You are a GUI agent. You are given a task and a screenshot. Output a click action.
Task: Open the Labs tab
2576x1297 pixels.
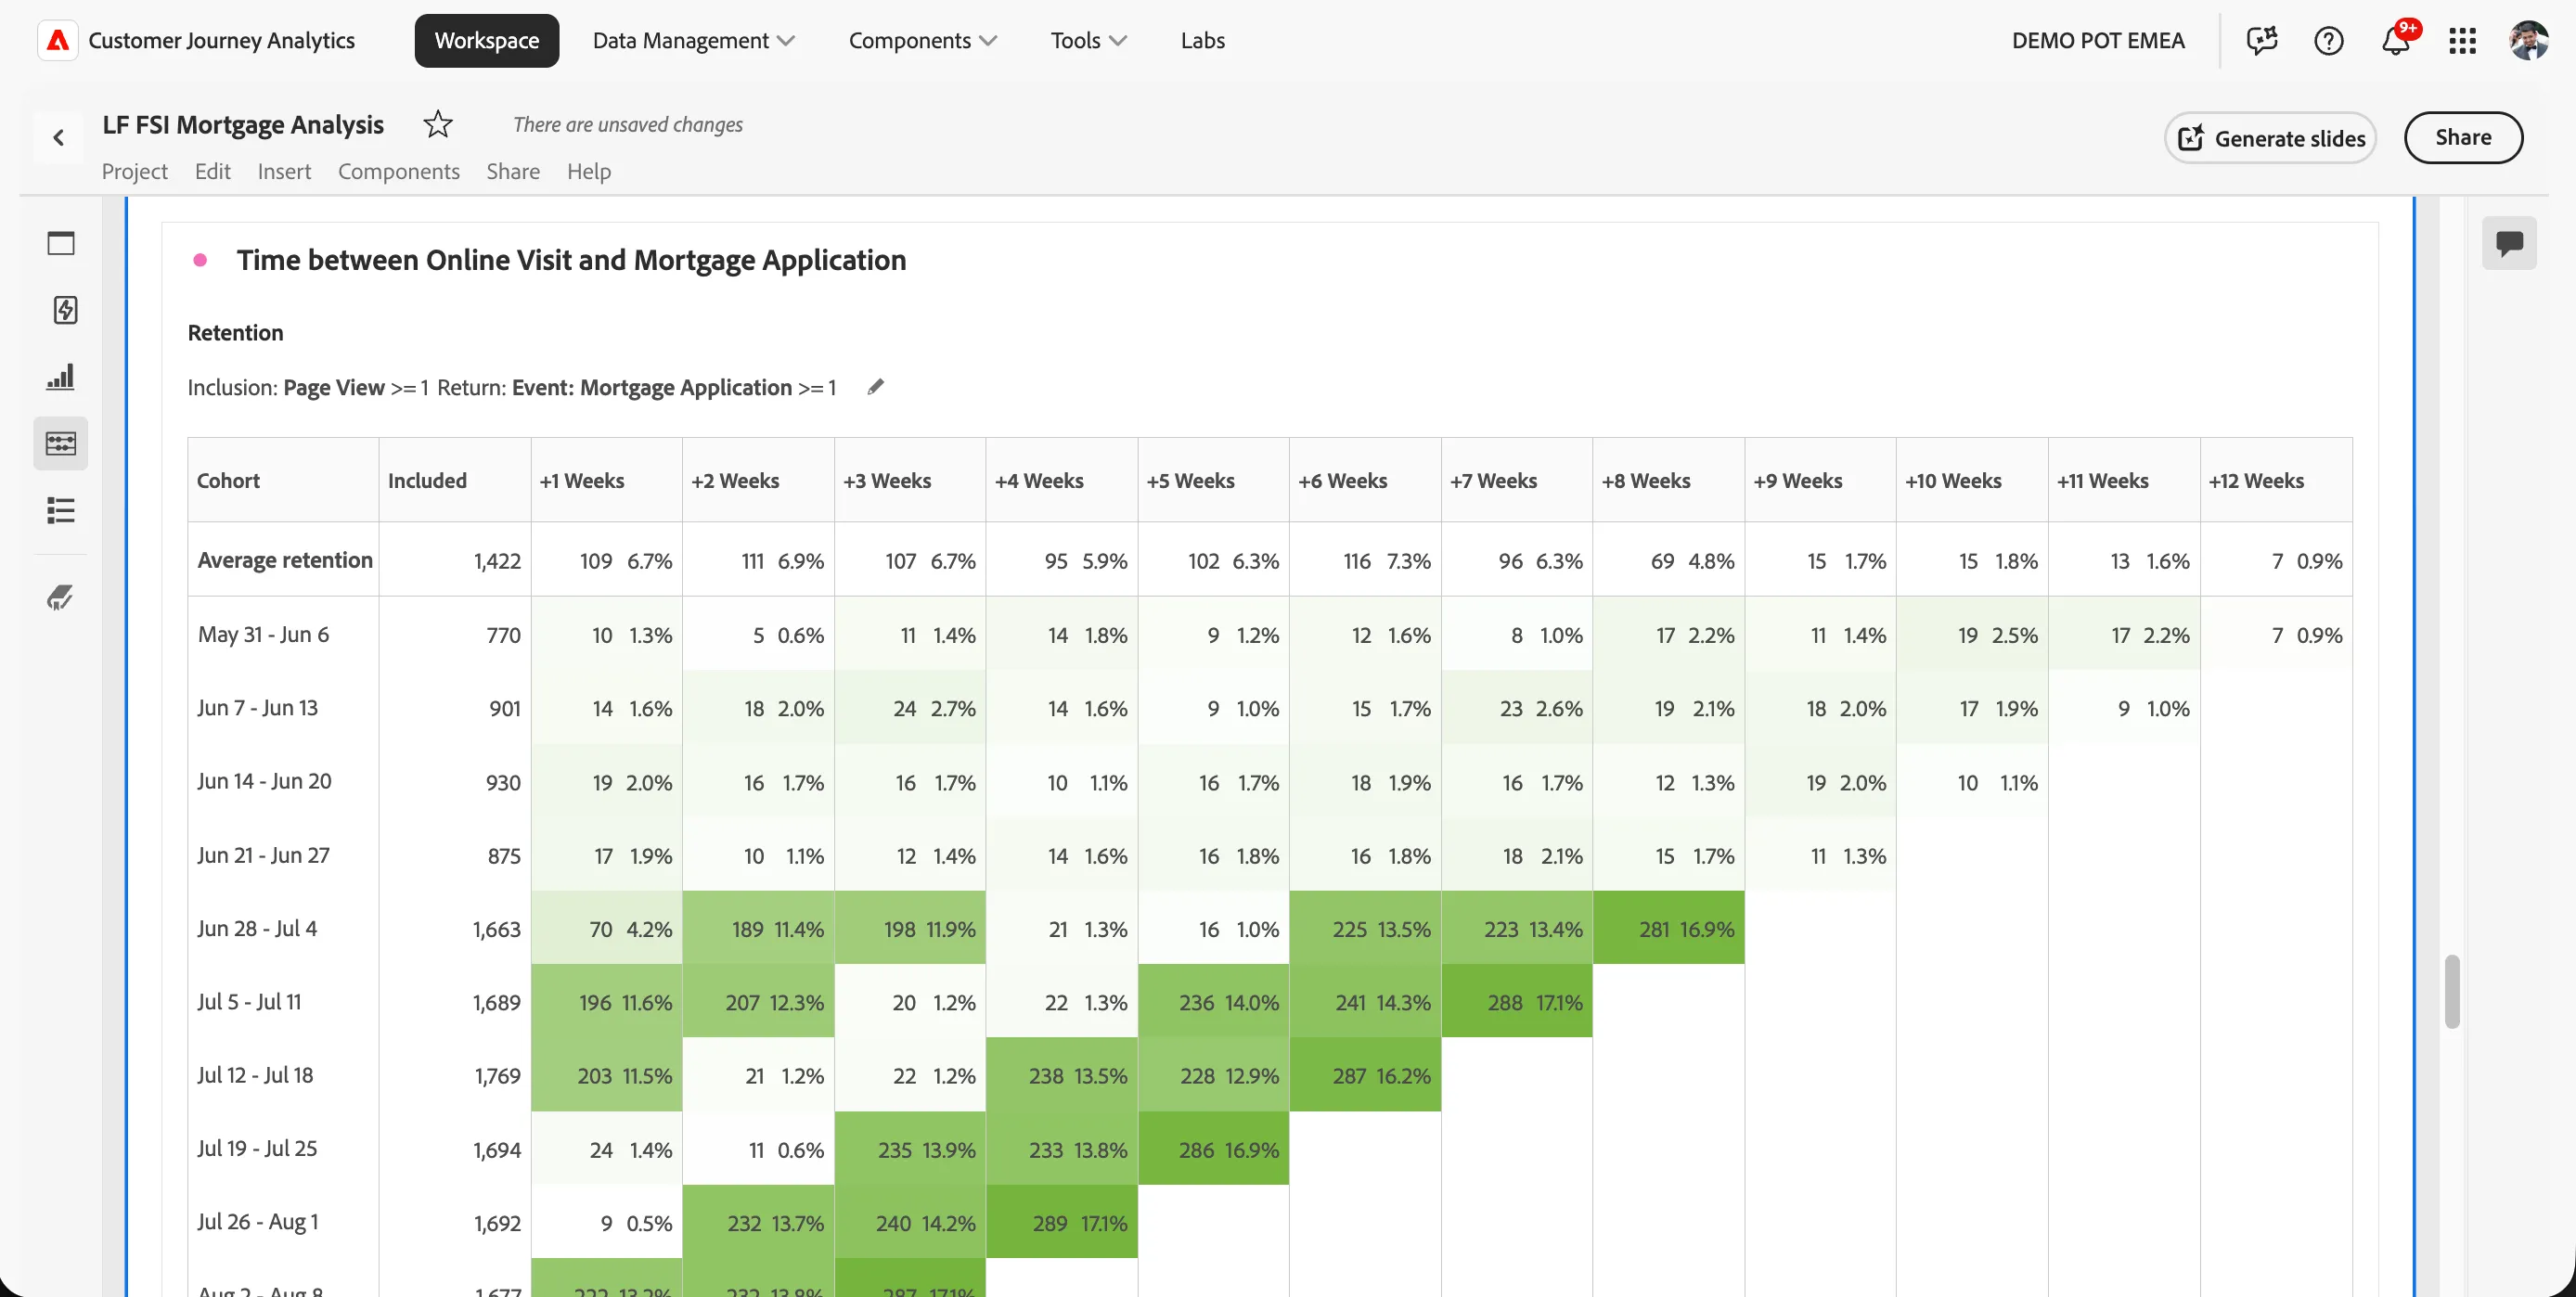click(1202, 40)
